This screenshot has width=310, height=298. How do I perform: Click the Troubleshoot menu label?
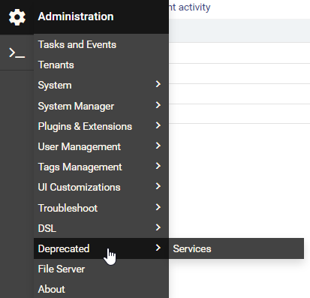(68, 208)
